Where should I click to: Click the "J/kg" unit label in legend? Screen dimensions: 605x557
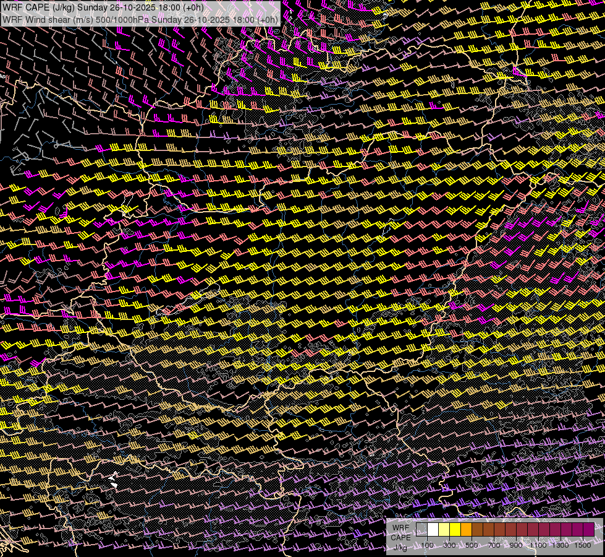click(x=400, y=547)
